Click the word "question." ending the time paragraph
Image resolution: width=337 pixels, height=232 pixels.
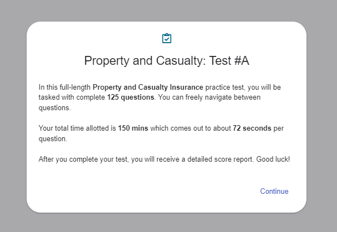53,139
